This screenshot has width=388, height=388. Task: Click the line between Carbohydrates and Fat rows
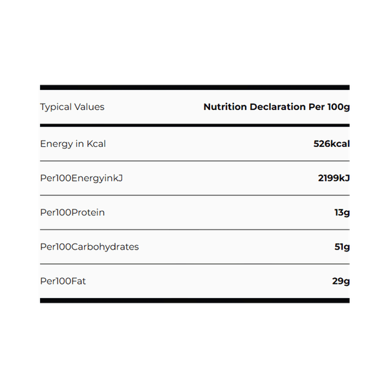194,264
